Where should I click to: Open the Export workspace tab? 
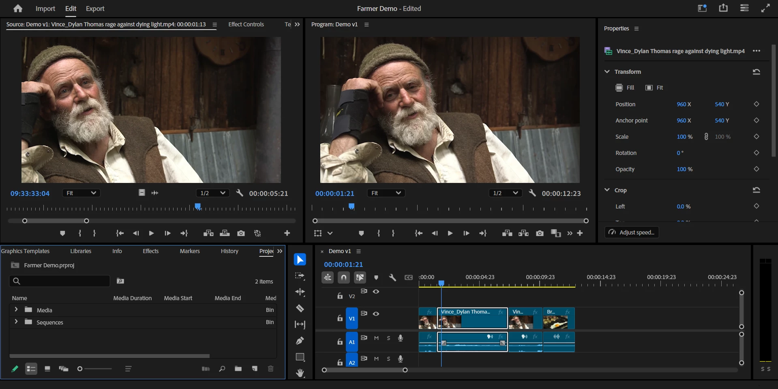click(x=95, y=9)
